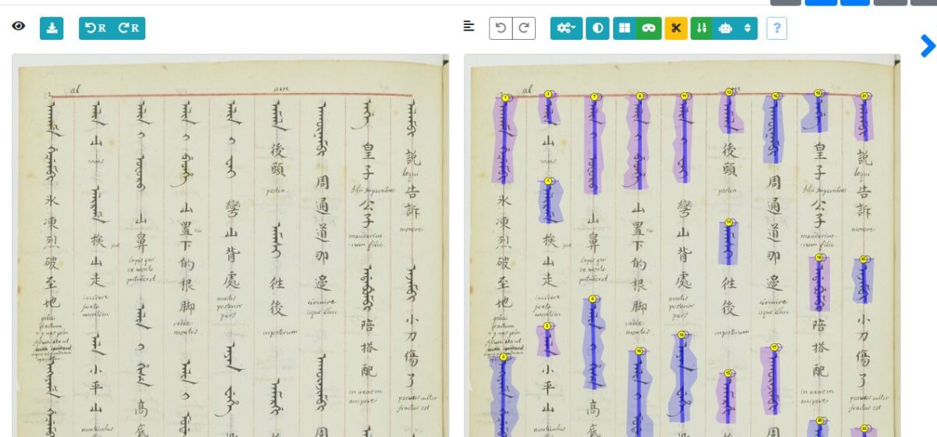This screenshot has height=437, width=937.
Task: Toggle line ordering number display
Action: (701, 28)
